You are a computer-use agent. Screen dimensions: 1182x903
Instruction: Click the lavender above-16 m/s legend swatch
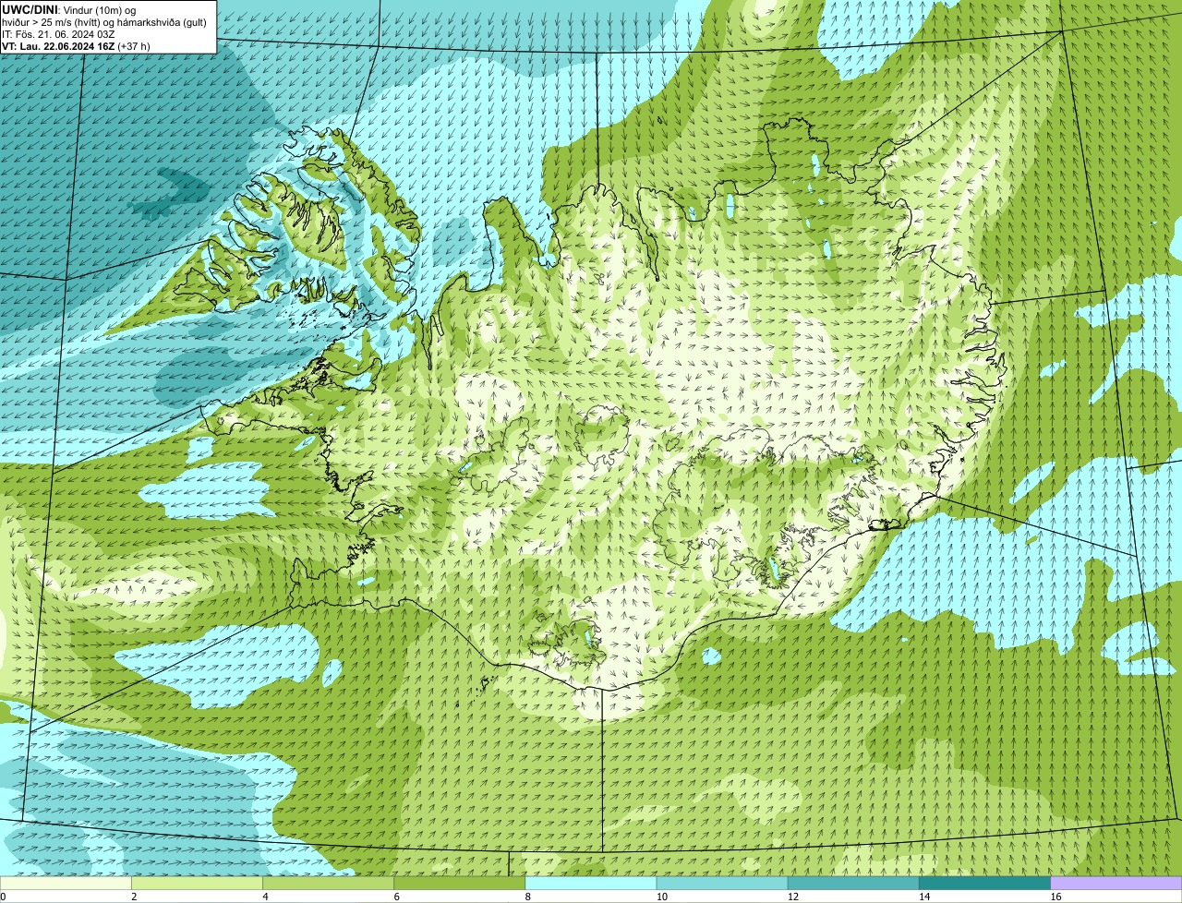(1116, 883)
